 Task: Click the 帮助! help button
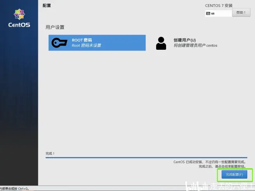pyautogui.click(x=241, y=12)
